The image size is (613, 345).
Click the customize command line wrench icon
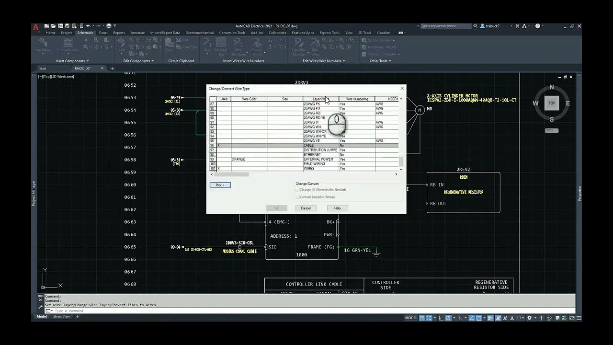click(41, 306)
